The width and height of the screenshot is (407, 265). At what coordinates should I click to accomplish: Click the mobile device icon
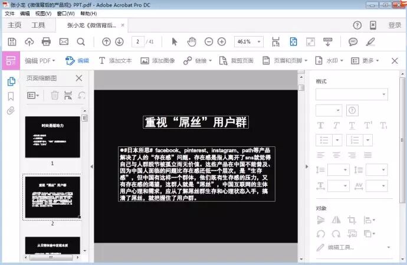(x=373, y=25)
